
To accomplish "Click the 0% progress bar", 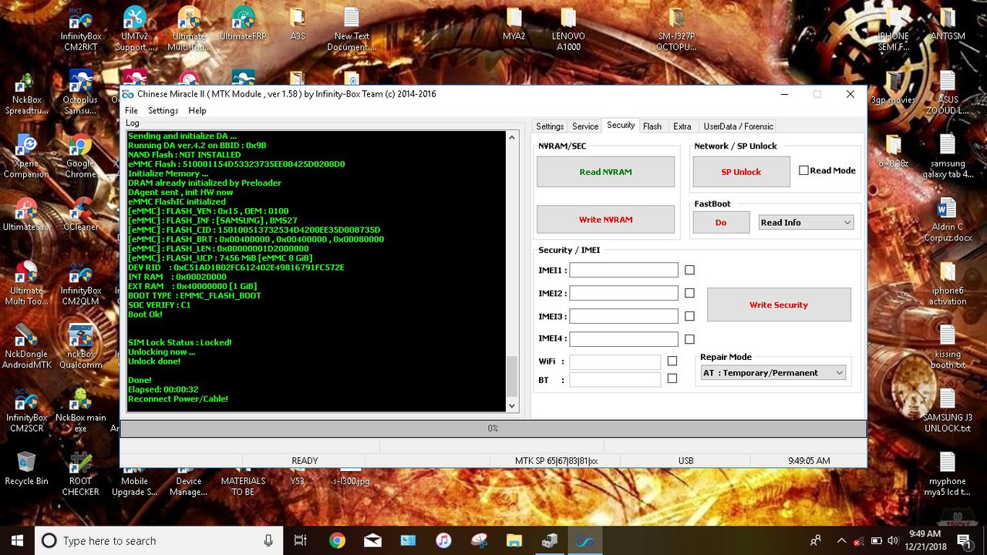I will tap(493, 429).
